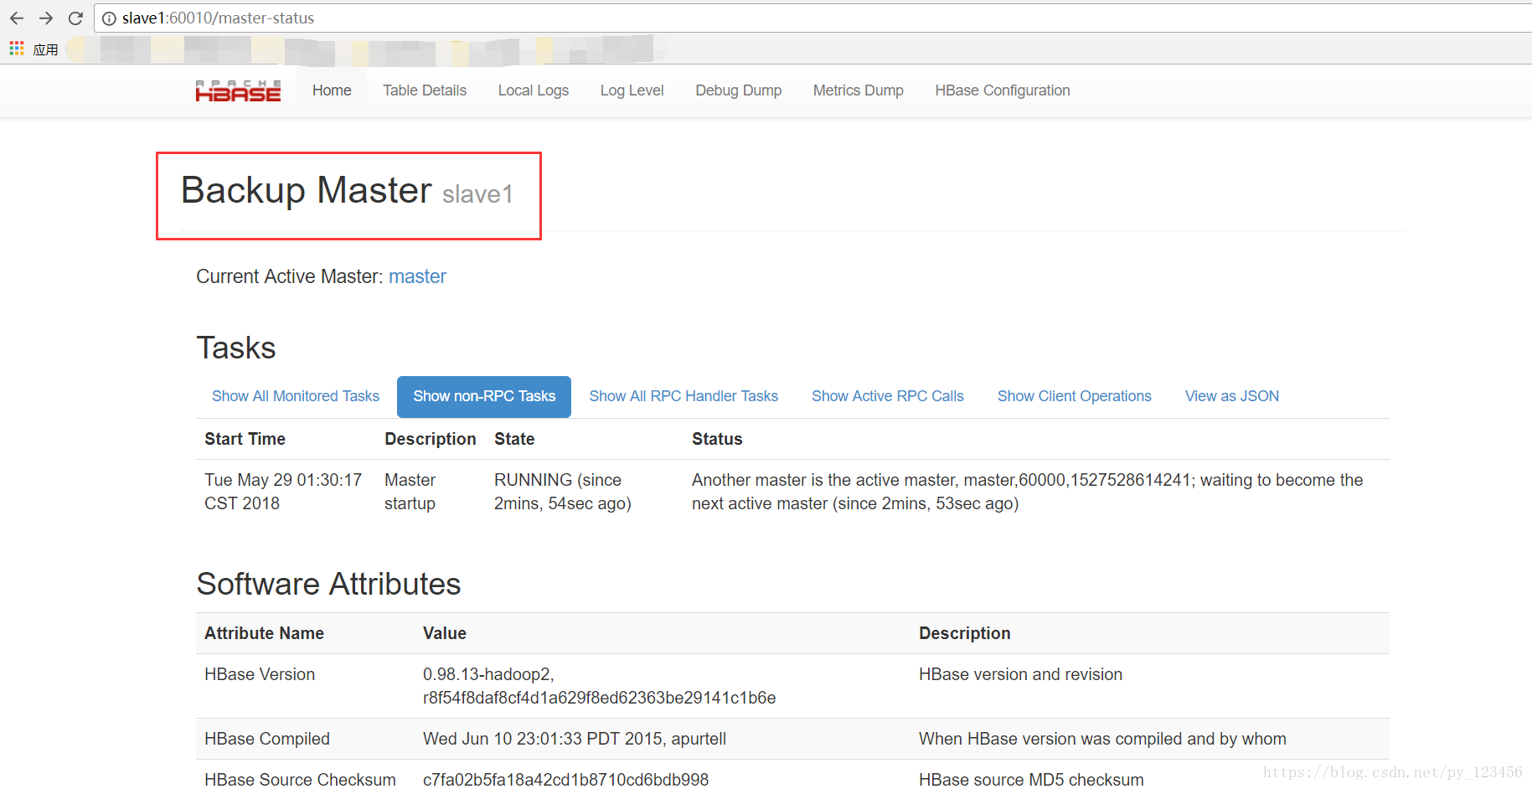Select Show Active RPC Calls tab

click(888, 396)
